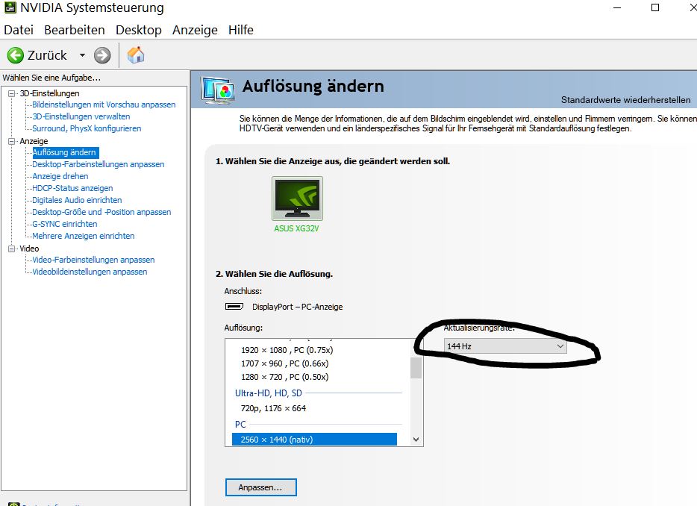Click the Ultra-HD, HD, SD group header
Screen dimensions: 697x506
tap(268, 393)
